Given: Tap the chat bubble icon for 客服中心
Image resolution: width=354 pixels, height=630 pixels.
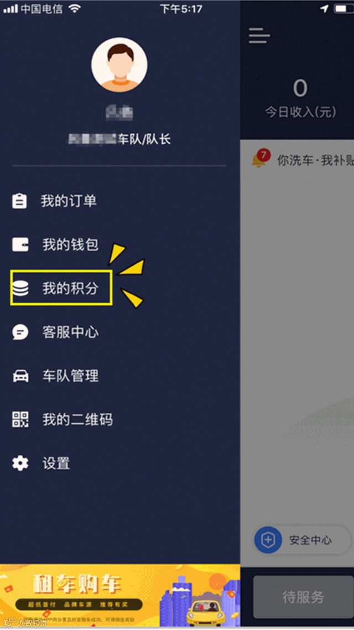Looking at the screenshot, I should tap(20, 332).
